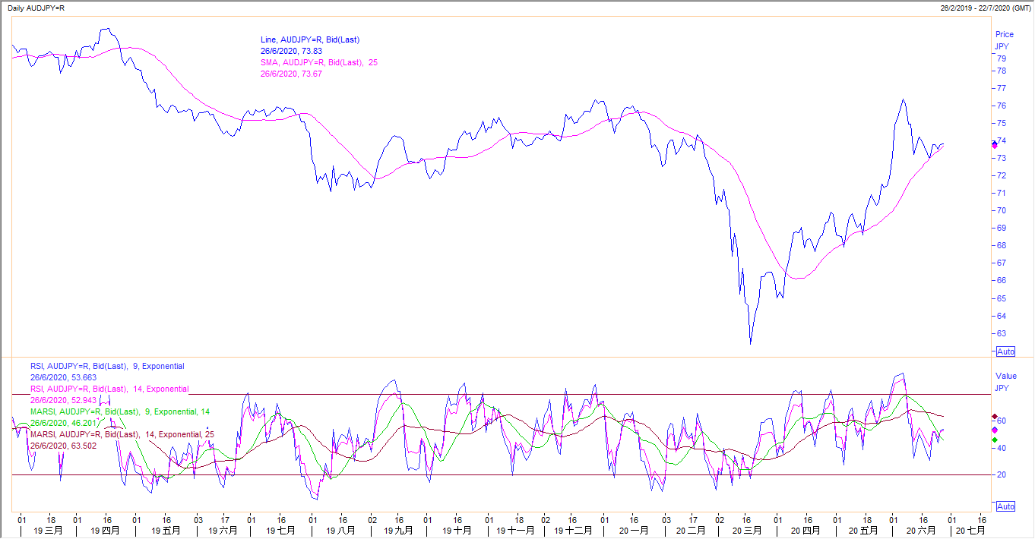
Task: Click the SMA value '26/6/2020, 73.67'
Action: (290, 74)
